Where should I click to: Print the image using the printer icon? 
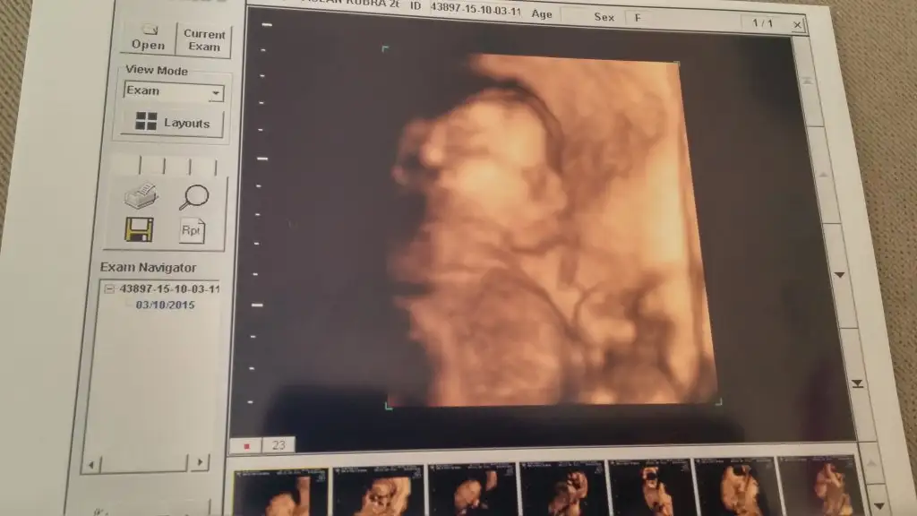tap(141, 196)
